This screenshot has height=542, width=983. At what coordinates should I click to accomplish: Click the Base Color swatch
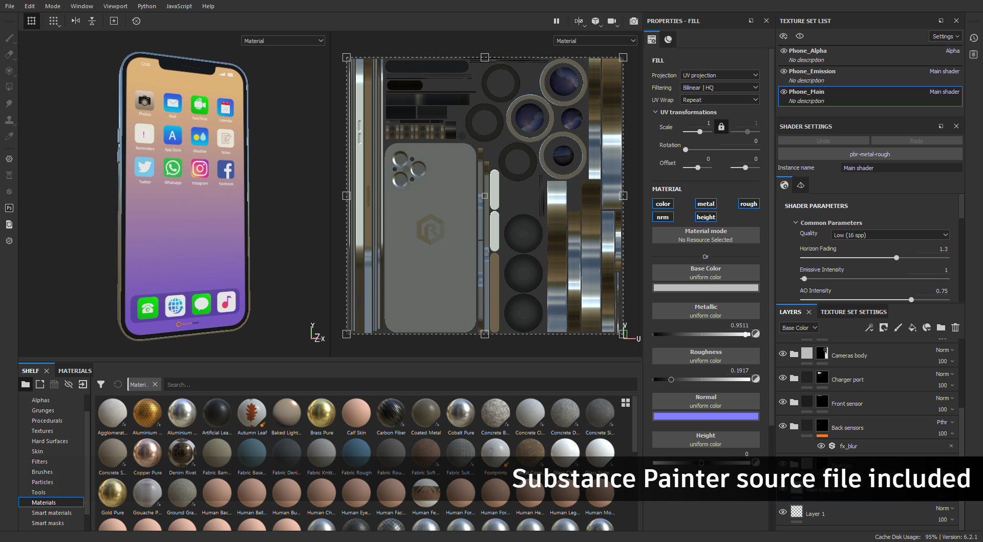tap(706, 288)
